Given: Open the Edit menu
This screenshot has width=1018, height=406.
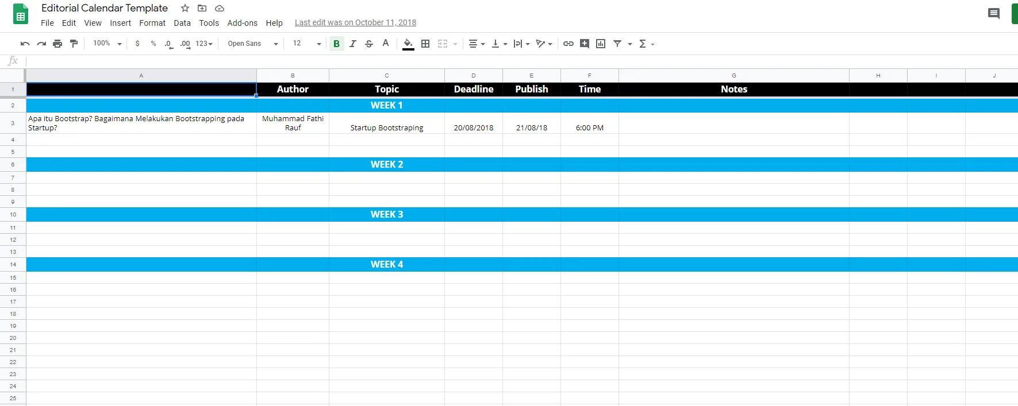Looking at the screenshot, I should [69, 23].
